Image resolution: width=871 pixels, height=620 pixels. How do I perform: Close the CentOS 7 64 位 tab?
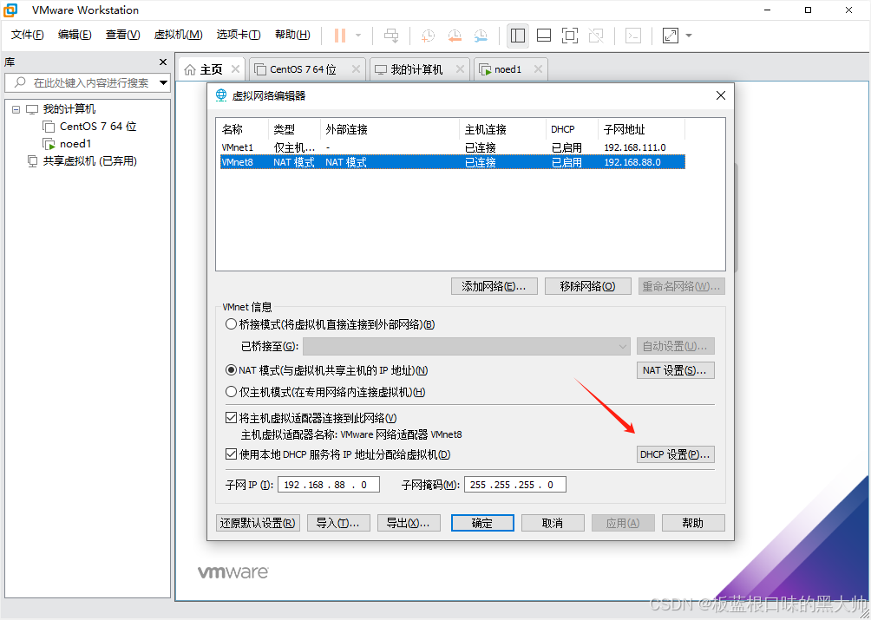(356, 69)
